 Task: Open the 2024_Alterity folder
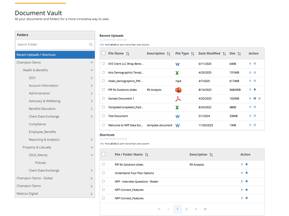tap(38, 155)
